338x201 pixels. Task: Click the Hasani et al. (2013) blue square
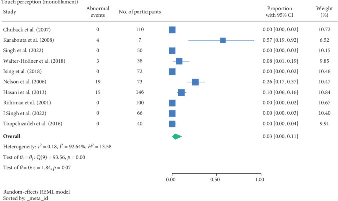coord(181,93)
